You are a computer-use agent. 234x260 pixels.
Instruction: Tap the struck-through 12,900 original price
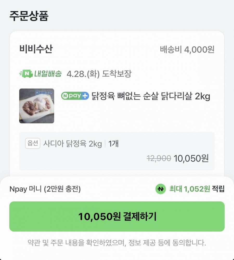coord(159,158)
